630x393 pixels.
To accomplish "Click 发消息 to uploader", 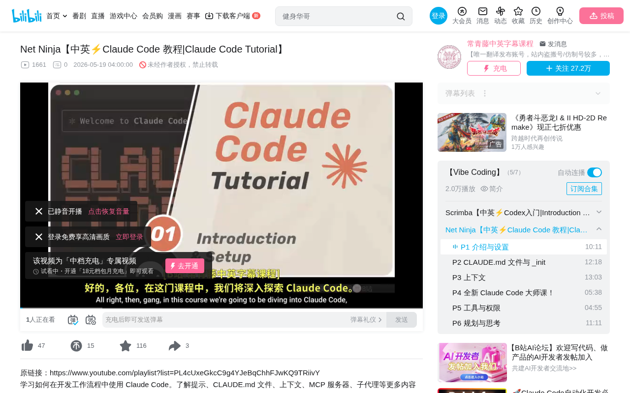I will 553,44.
